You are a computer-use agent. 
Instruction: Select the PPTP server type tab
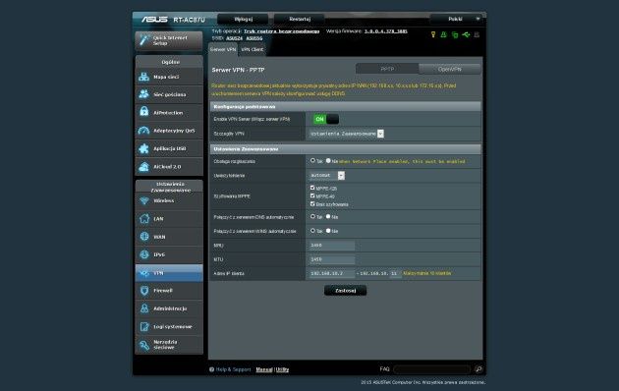coord(387,69)
